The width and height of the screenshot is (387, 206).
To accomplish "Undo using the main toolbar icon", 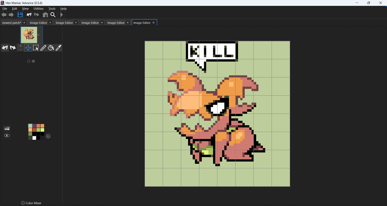I will pos(29,15).
